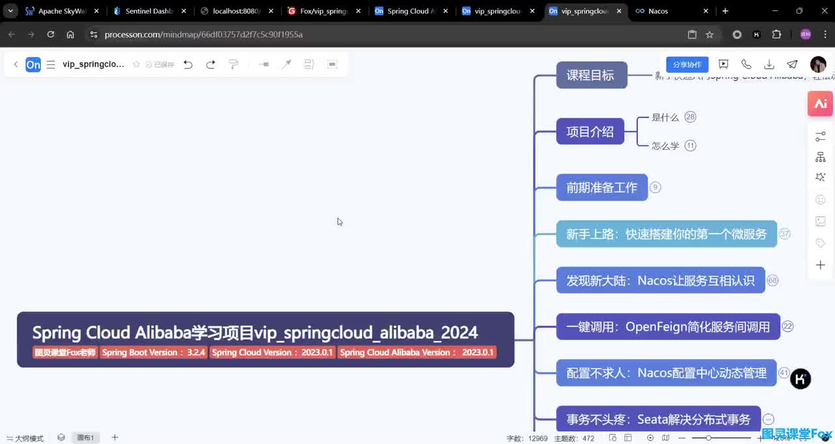Select the relationship line arrow tool
835x444 pixels.
286,64
